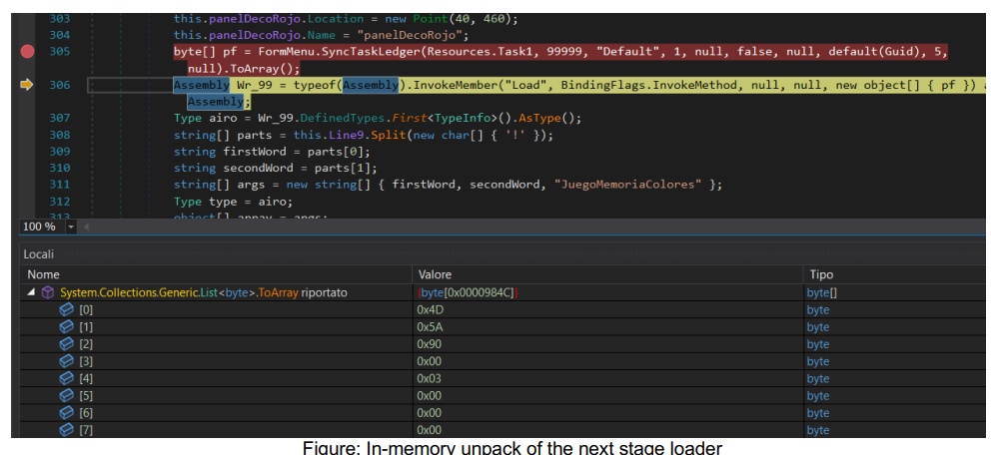
Task: Click the yellow current-statement arrow on line 306
Action: (x=27, y=86)
